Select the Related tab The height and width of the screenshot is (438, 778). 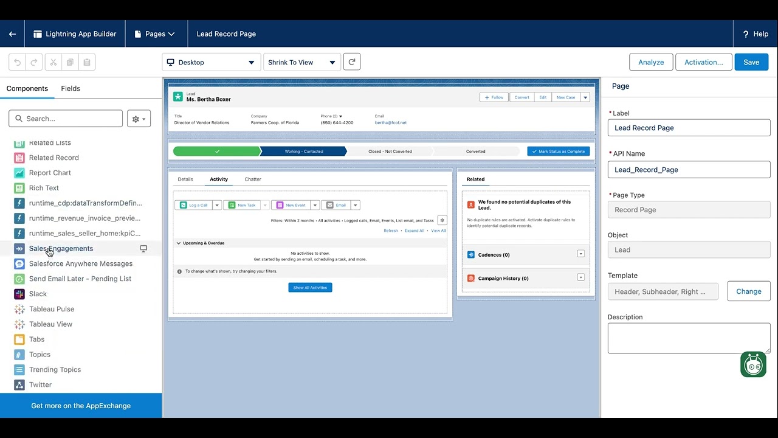(475, 179)
